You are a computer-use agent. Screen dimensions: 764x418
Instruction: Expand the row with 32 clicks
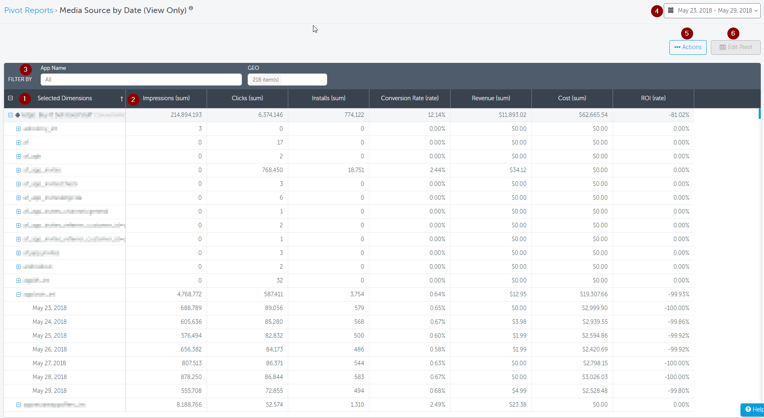click(x=18, y=281)
